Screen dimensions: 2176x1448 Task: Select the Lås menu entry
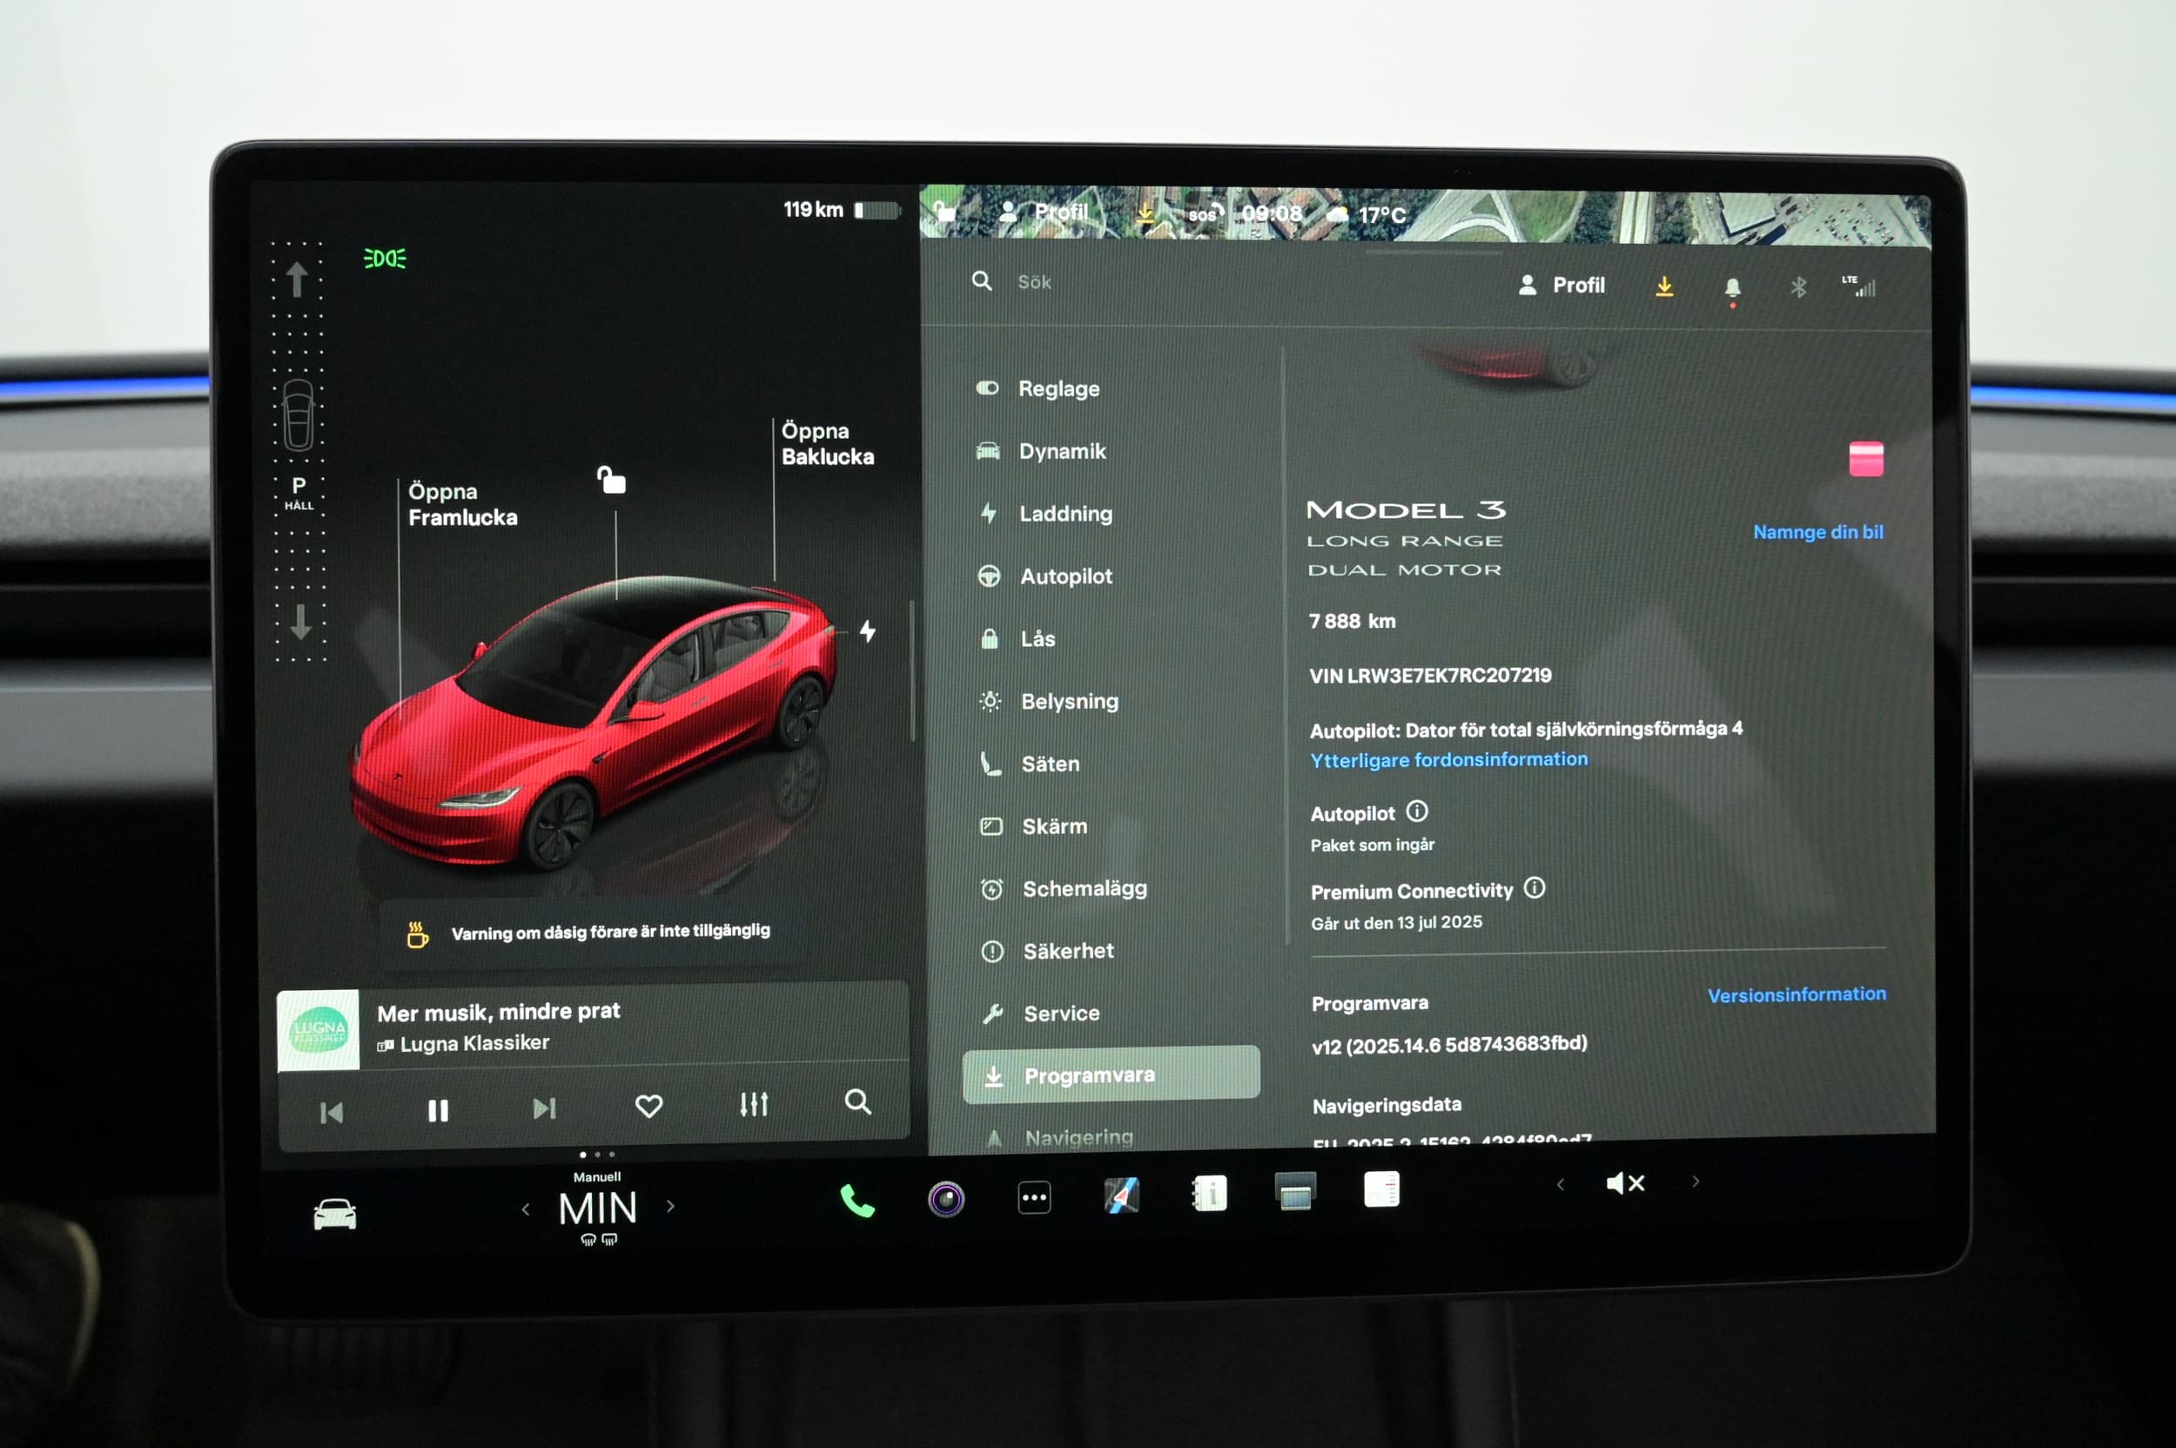click(1017, 639)
